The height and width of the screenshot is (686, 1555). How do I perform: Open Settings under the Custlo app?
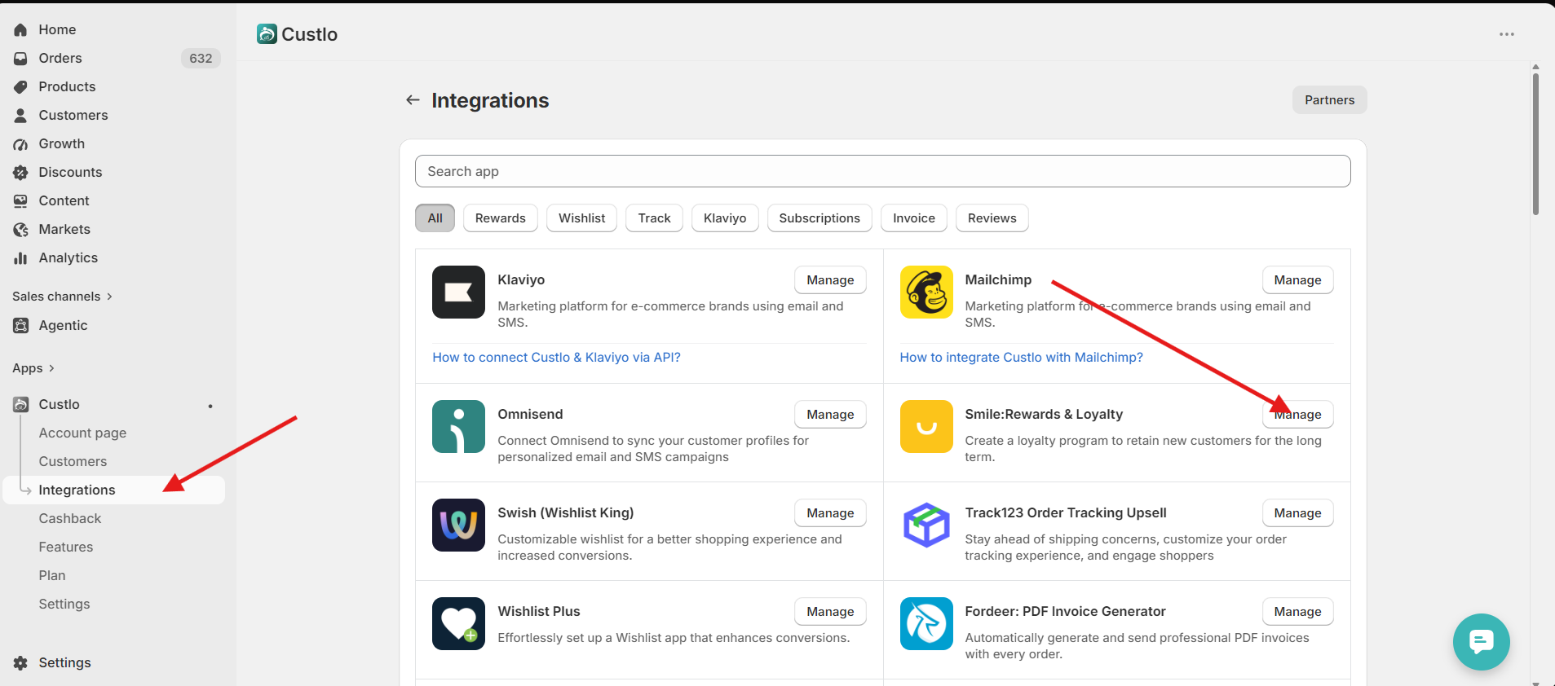64,605
